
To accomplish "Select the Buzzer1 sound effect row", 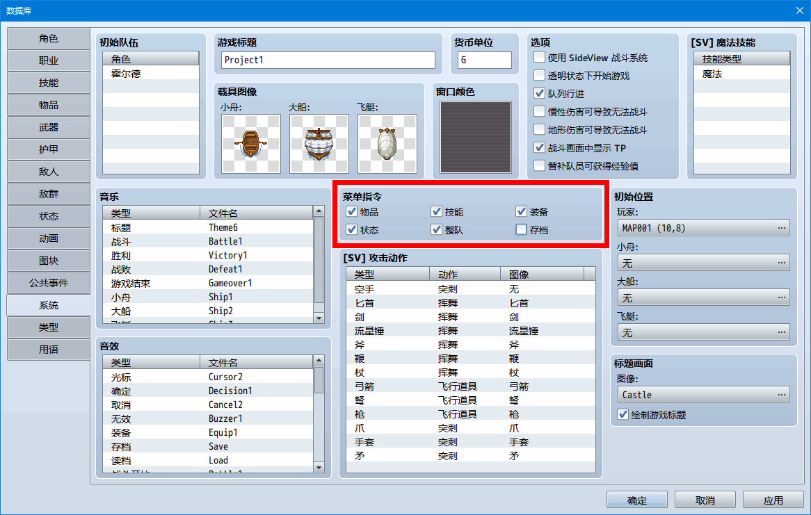I will tap(209, 419).
